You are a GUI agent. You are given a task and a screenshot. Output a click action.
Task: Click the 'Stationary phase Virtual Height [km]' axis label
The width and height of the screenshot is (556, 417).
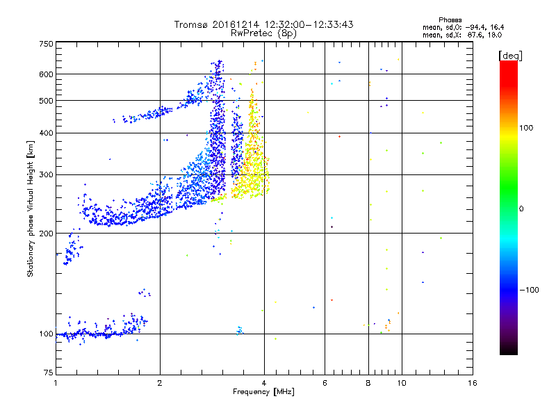tap(30, 208)
